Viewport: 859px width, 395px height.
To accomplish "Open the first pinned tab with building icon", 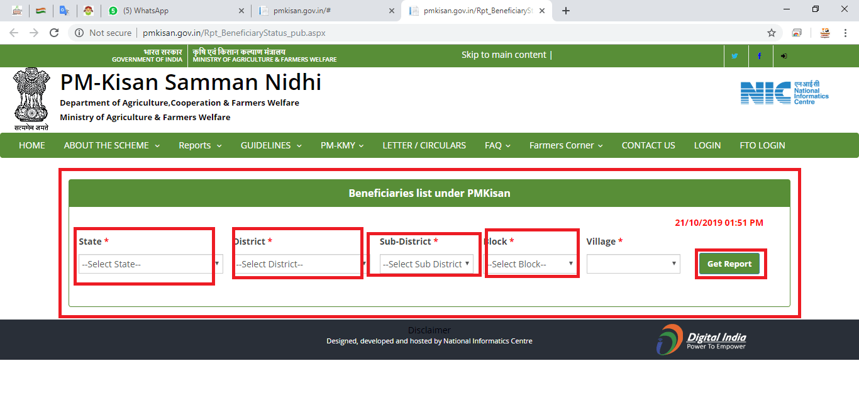I will [x=18, y=11].
